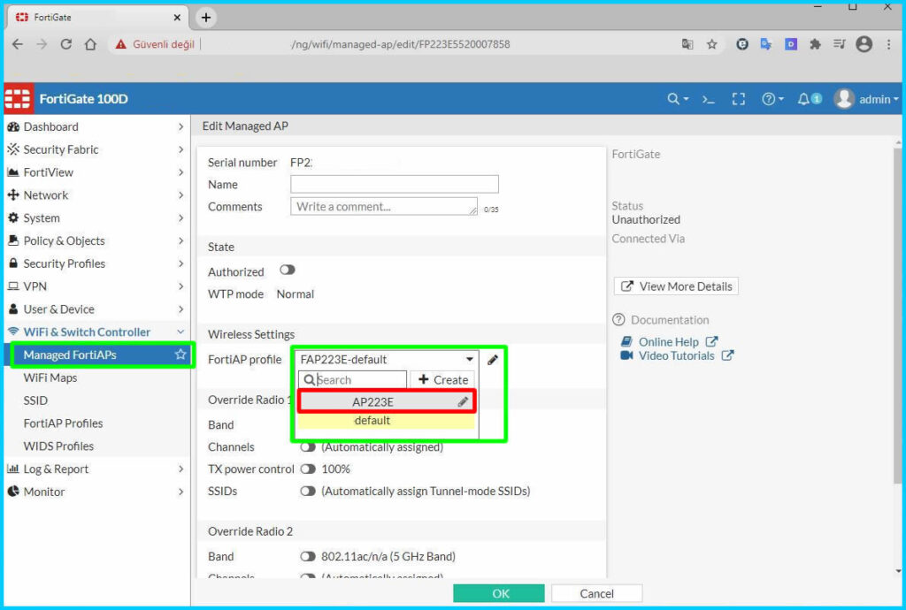Screen dimensions: 906x610
Task: Open the Video Tutorials link
Action: 677,355
